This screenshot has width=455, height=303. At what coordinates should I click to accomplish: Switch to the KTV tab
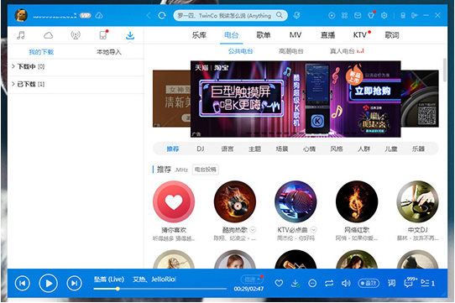point(360,35)
